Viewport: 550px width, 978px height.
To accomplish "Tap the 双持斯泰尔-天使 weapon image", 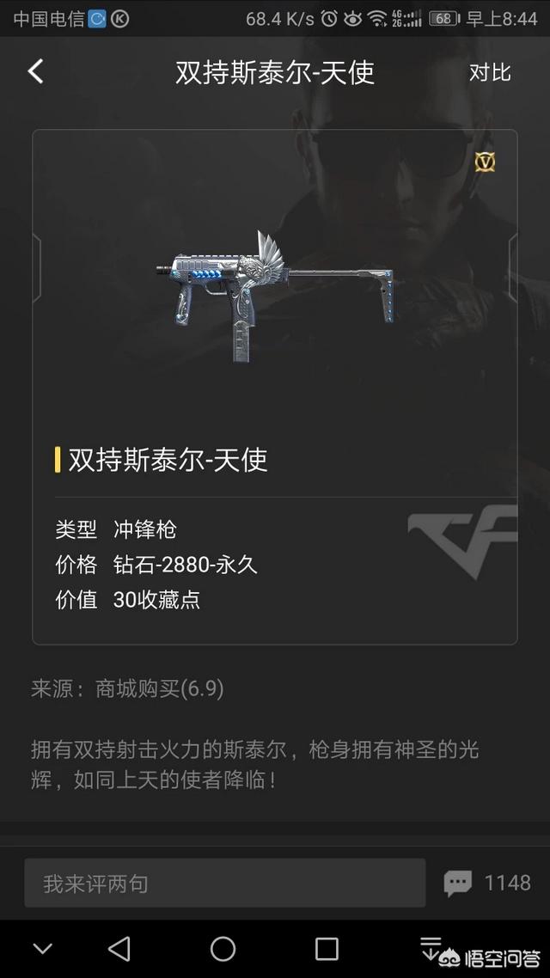I will (275, 296).
